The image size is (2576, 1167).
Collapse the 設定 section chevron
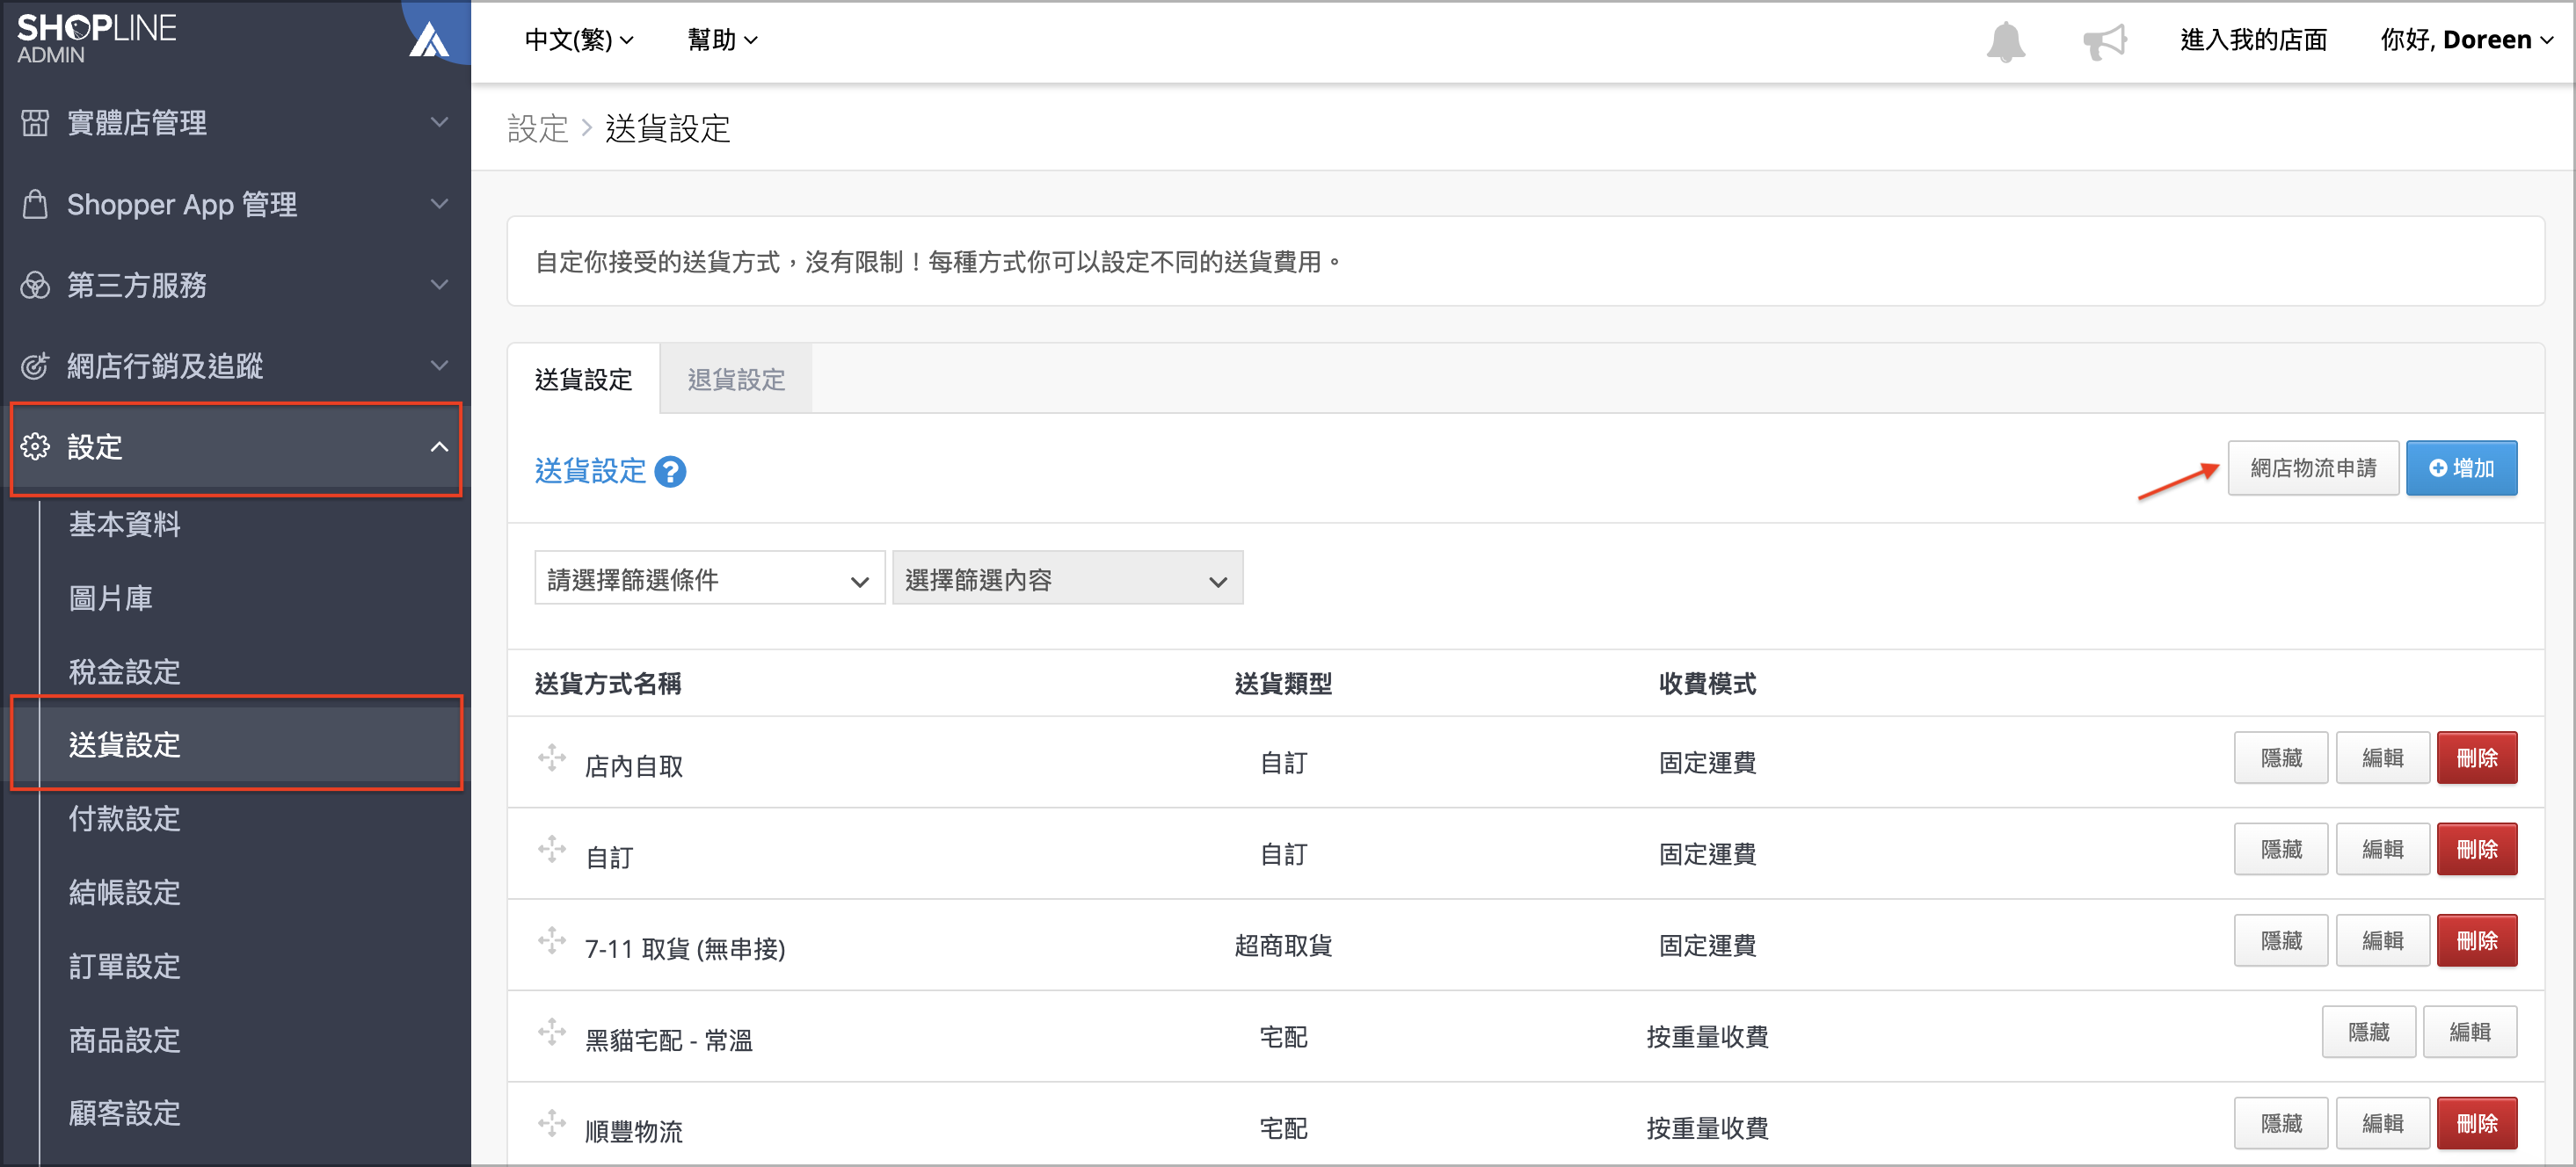439,446
